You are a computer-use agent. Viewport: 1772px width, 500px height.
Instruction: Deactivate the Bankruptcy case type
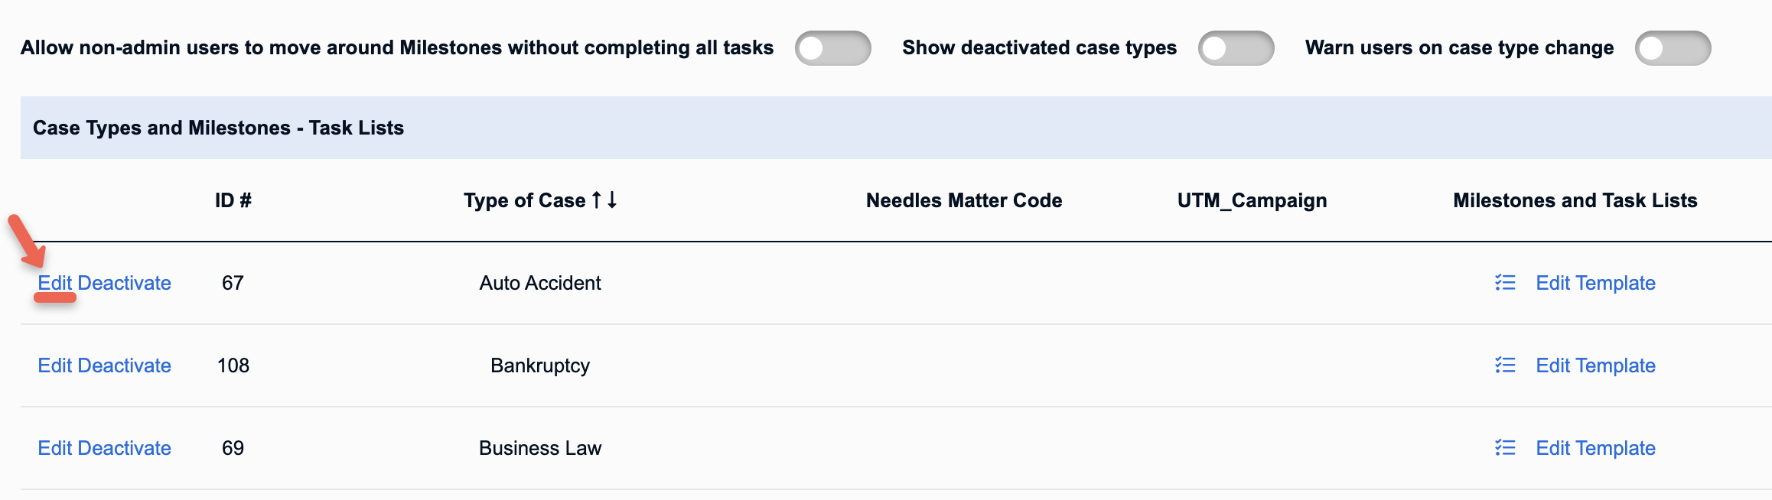pyautogui.click(x=125, y=365)
